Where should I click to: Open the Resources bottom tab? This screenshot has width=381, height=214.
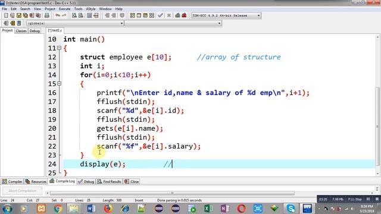point(36,181)
